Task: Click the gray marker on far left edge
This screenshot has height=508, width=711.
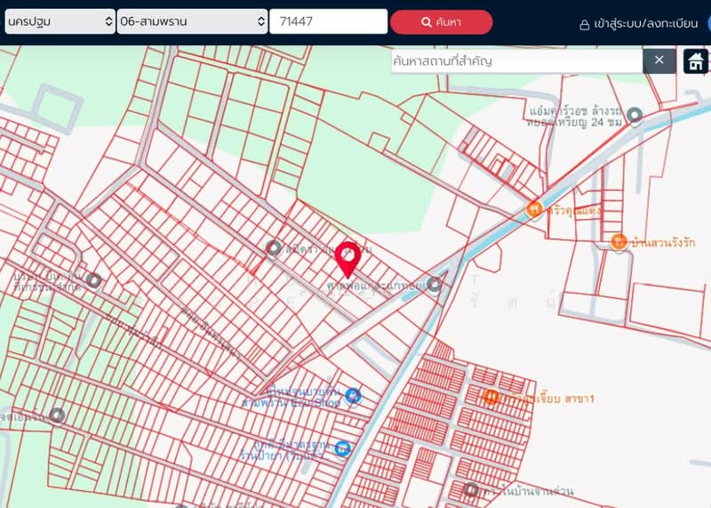Action: click(57, 415)
